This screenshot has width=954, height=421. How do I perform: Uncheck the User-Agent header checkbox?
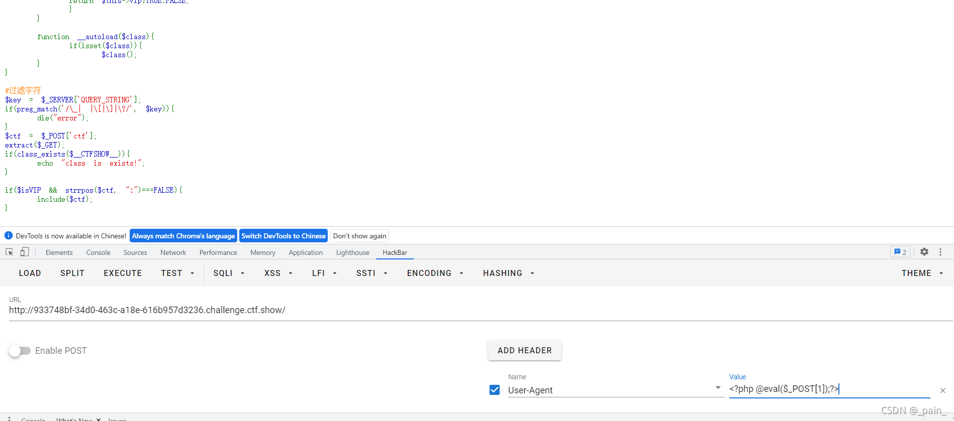(x=495, y=390)
